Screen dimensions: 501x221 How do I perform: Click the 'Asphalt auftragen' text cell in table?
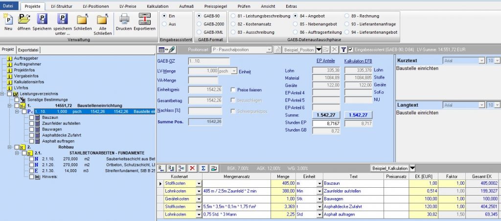pos(353,214)
